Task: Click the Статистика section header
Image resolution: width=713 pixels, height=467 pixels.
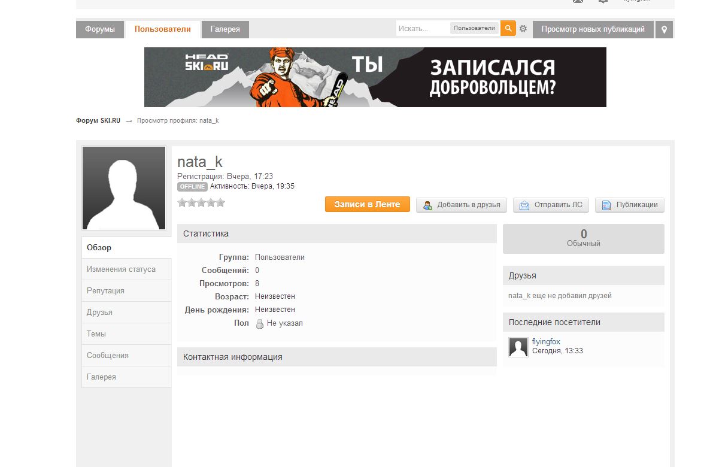Action: pos(337,233)
